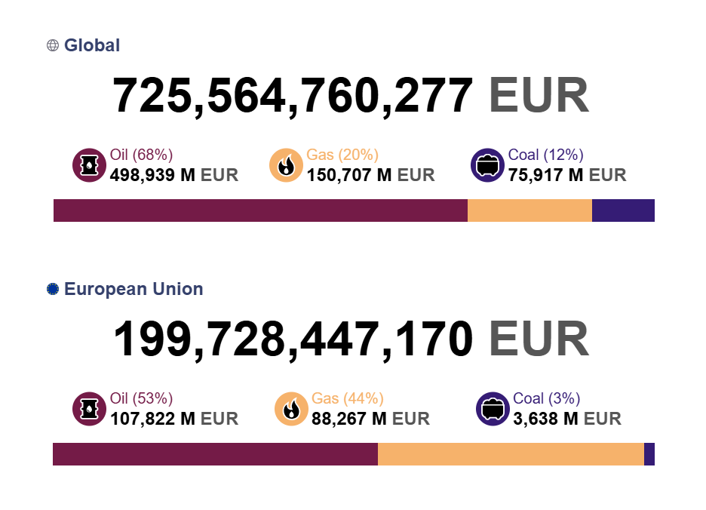Click the European Union gas bar segment
706x510 pixels.
[x=511, y=454]
